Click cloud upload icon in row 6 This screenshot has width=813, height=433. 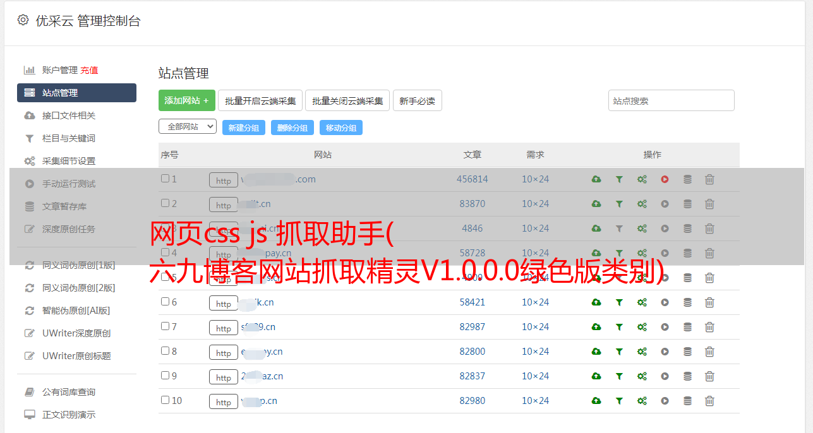(x=596, y=302)
